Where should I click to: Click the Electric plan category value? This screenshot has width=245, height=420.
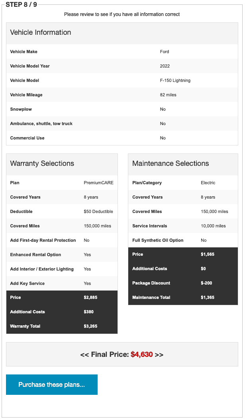[208, 183]
